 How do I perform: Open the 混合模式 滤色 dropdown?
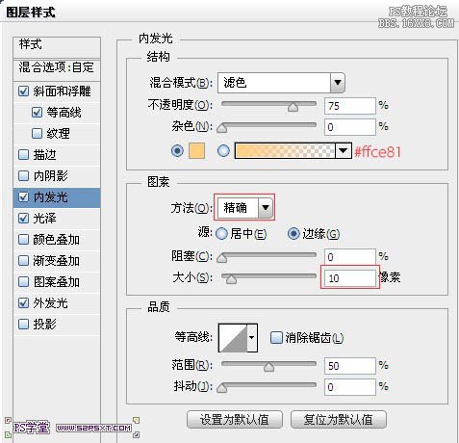pos(281,83)
